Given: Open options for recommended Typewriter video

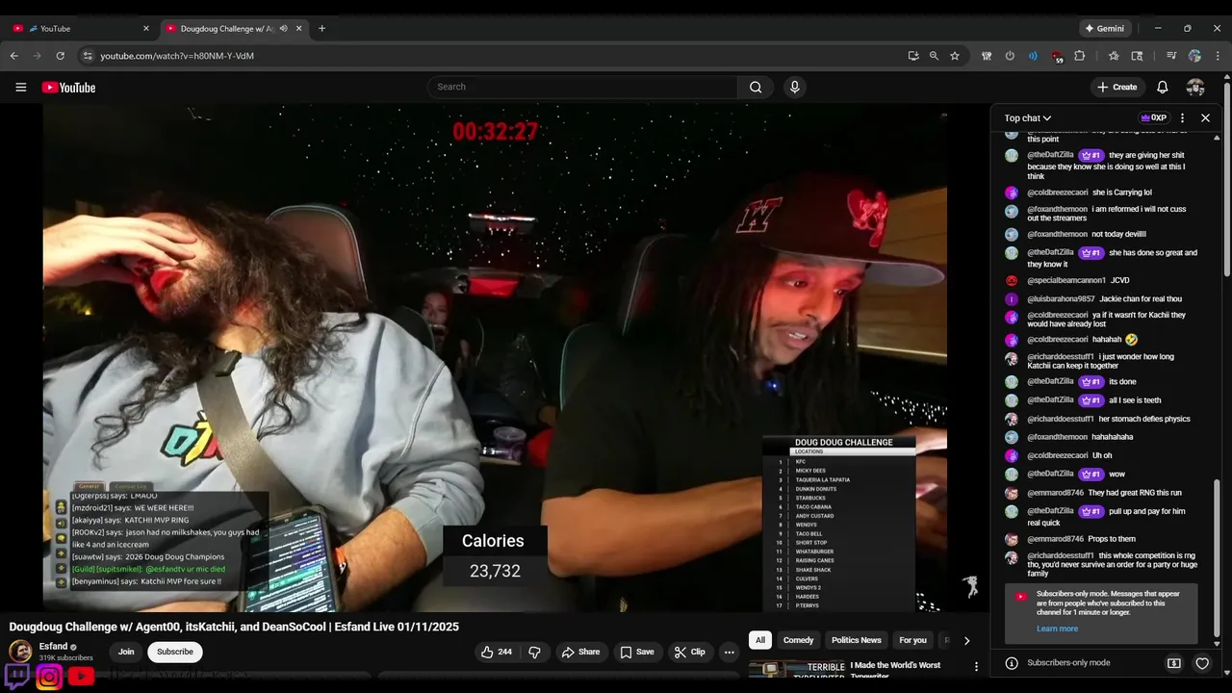Looking at the screenshot, I should [976, 666].
